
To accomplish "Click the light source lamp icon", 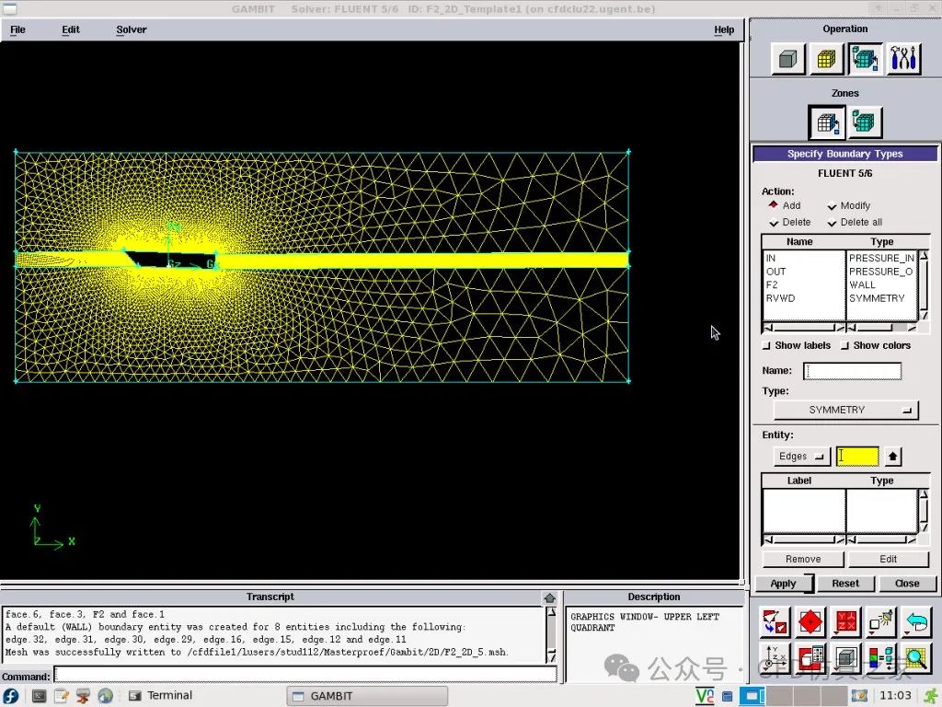I will click(880, 622).
